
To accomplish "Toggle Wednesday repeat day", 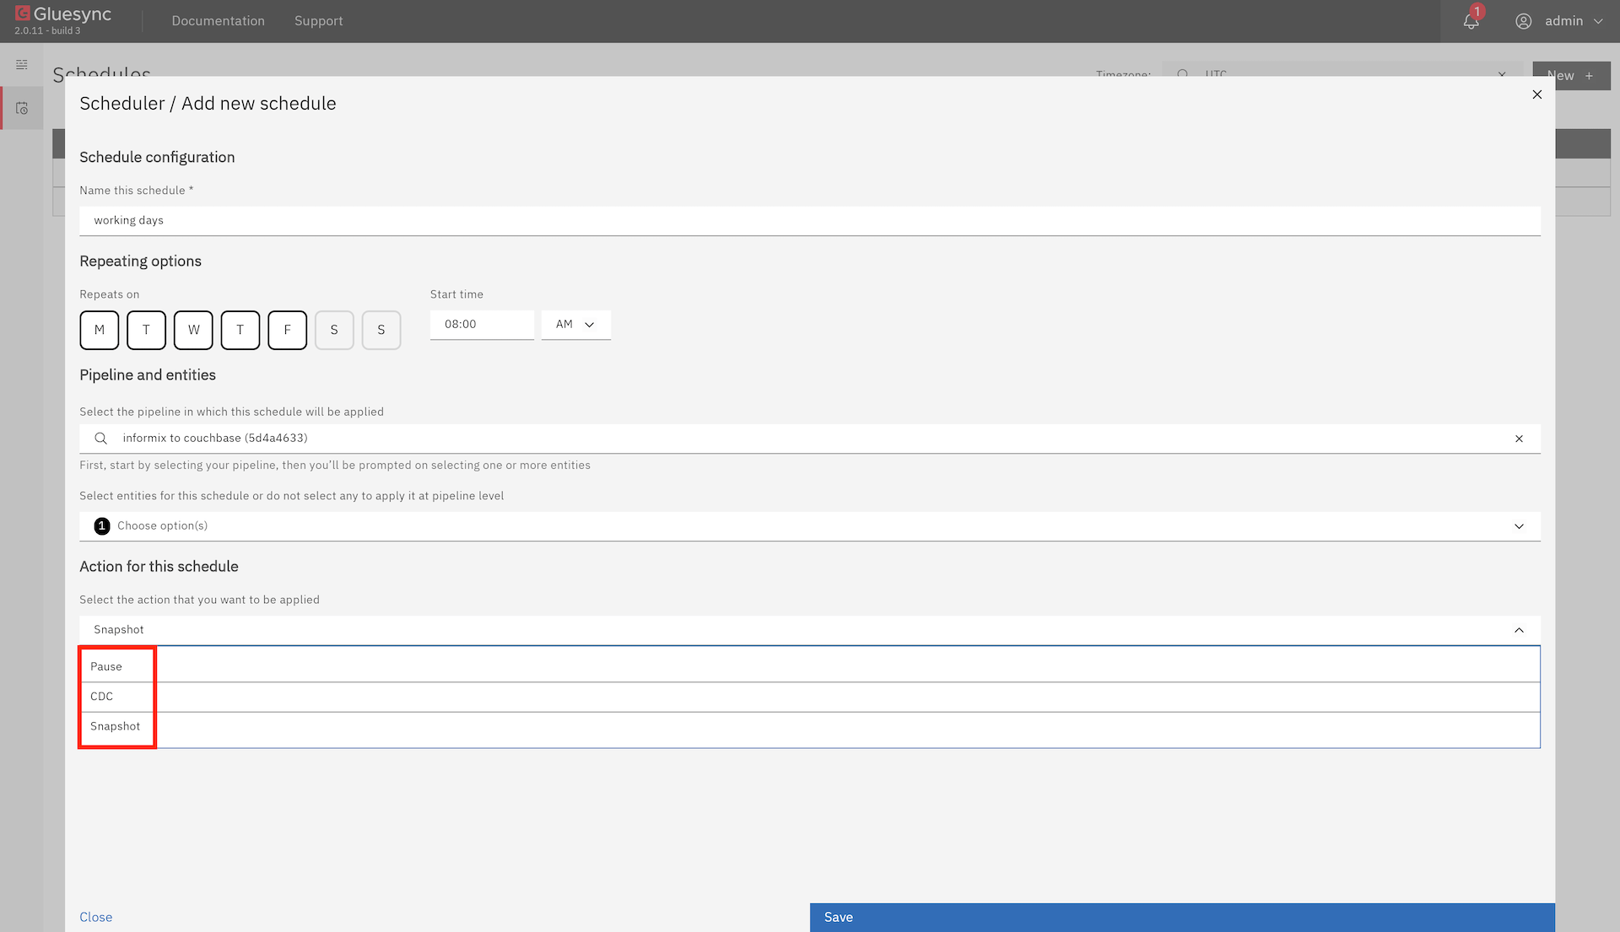I will coord(193,330).
